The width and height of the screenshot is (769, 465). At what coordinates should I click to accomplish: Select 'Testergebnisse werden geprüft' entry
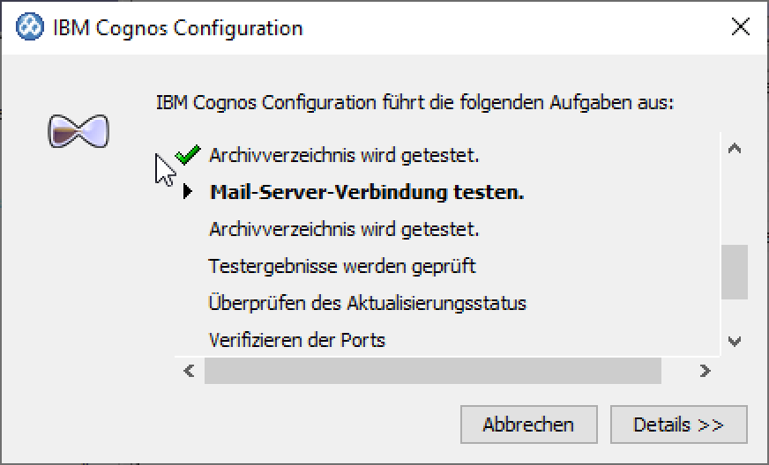tap(342, 266)
